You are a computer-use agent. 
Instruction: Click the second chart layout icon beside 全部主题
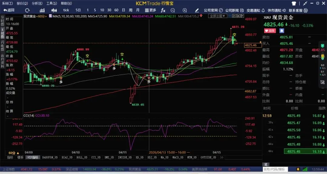[234, 16]
